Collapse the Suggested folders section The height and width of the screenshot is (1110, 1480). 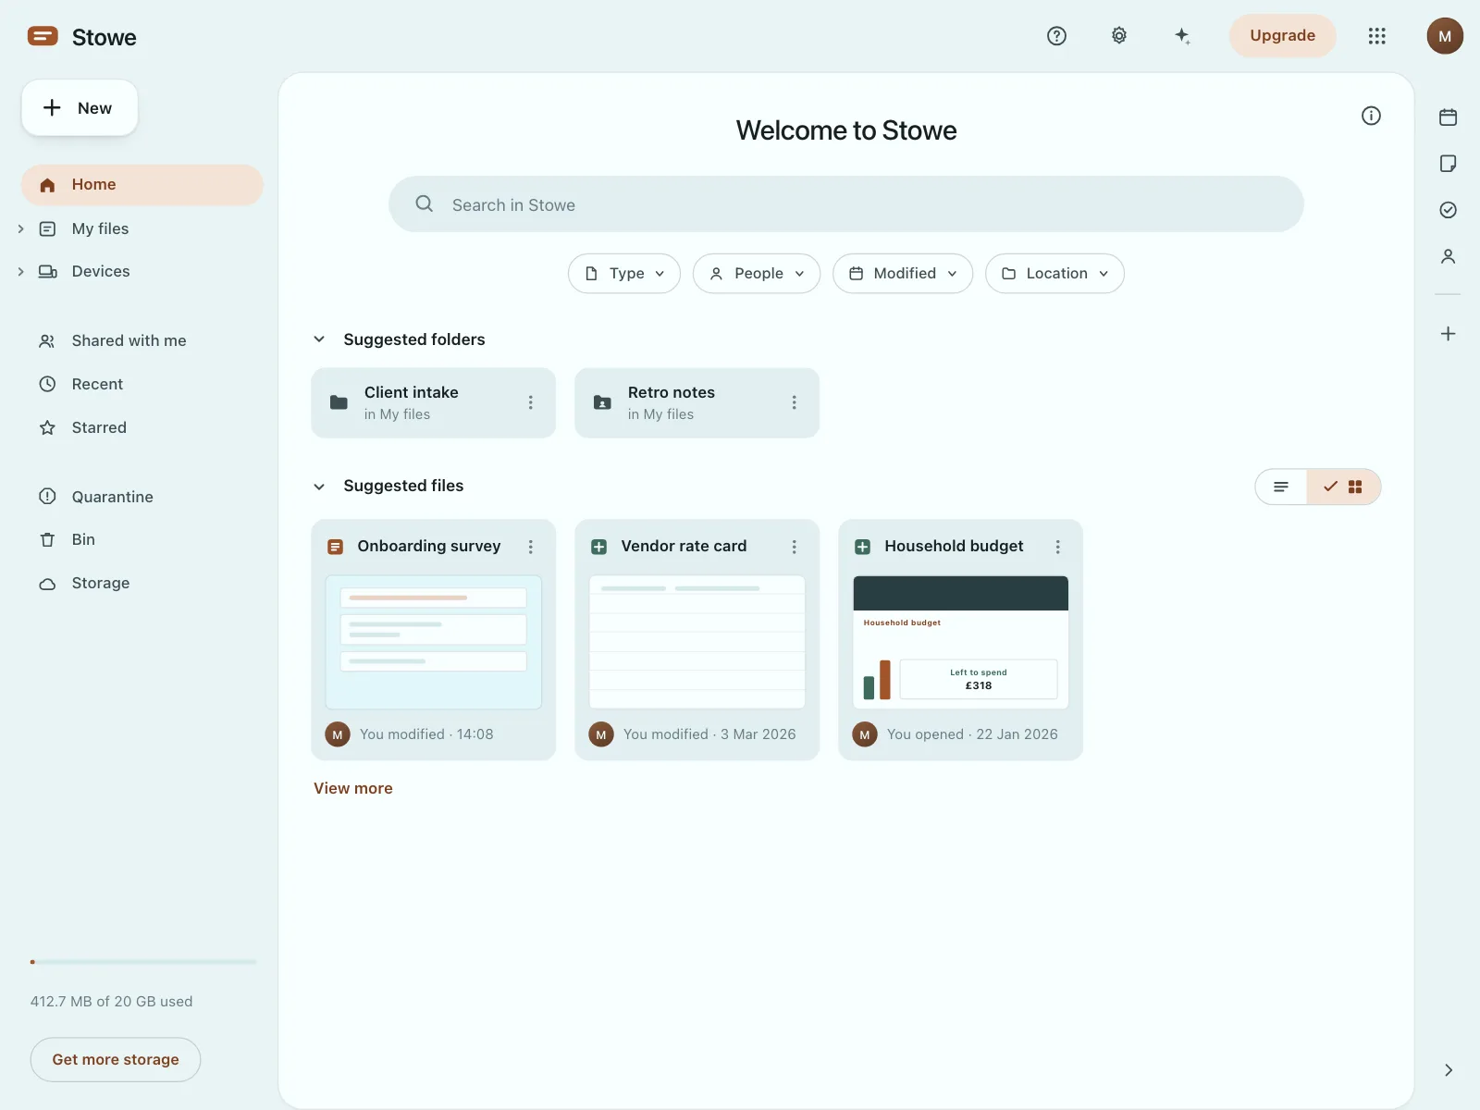[x=319, y=339]
